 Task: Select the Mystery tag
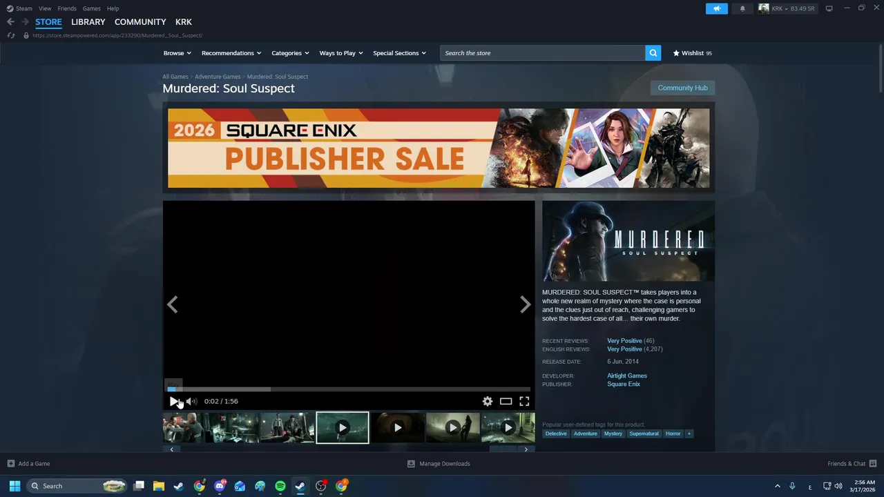pos(613,433)
